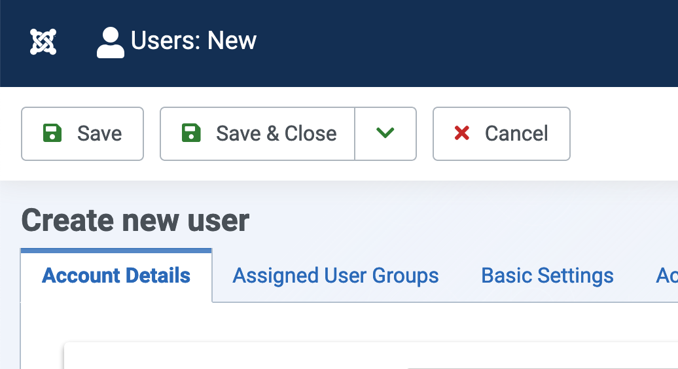
Task: Click the Cancel button
Action: point(501,134)
